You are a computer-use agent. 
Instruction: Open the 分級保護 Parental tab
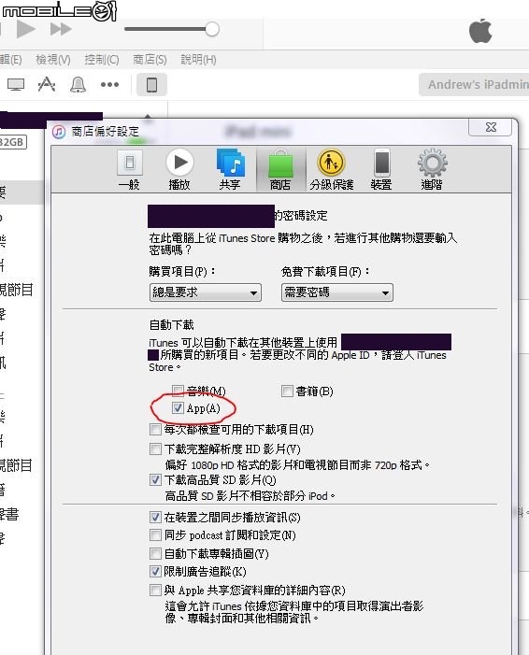[332, 170]
